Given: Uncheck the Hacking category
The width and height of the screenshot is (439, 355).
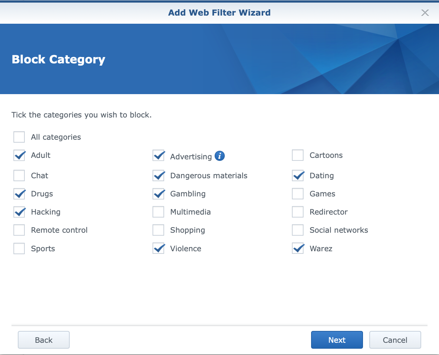Looking at the screenshot, I should pos(19,212).
